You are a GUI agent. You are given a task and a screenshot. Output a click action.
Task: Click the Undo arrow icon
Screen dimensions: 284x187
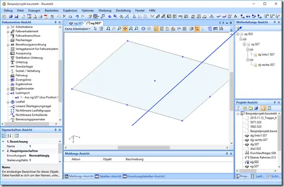[77, 17]
